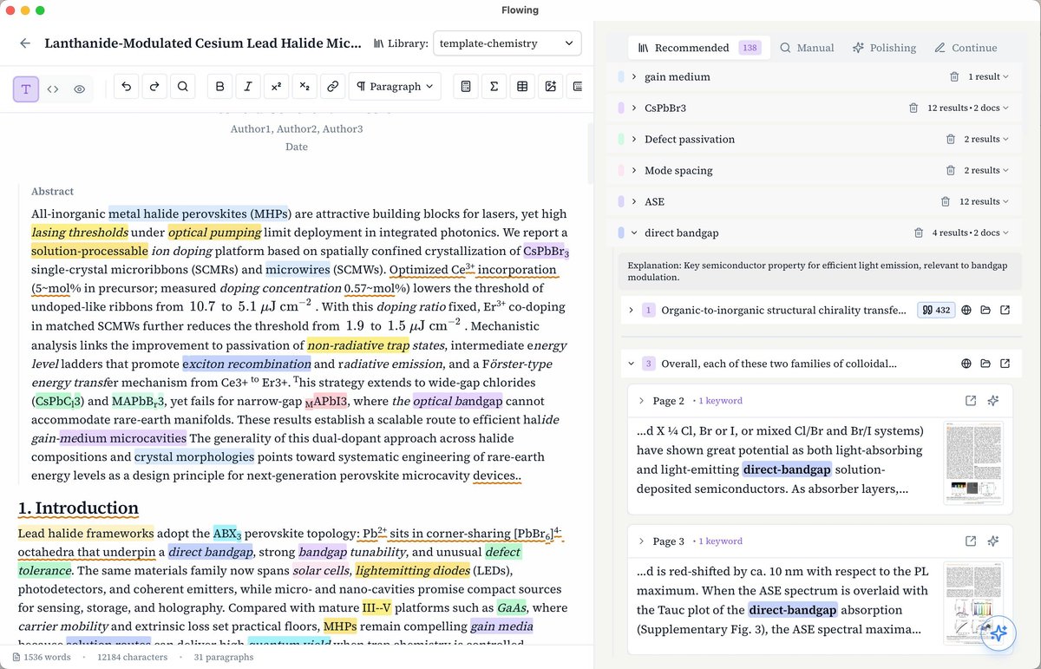1041x669 pixels.
Task: Click the back arrow beside document title
Action: pos(25,43)
